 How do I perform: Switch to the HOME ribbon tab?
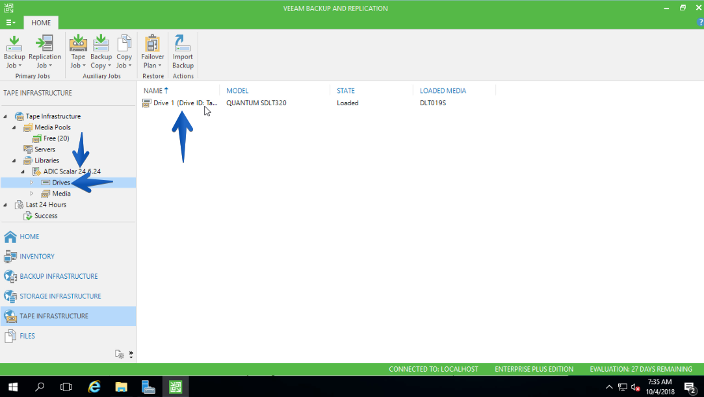pyautogui.click(x=41, y=23)
